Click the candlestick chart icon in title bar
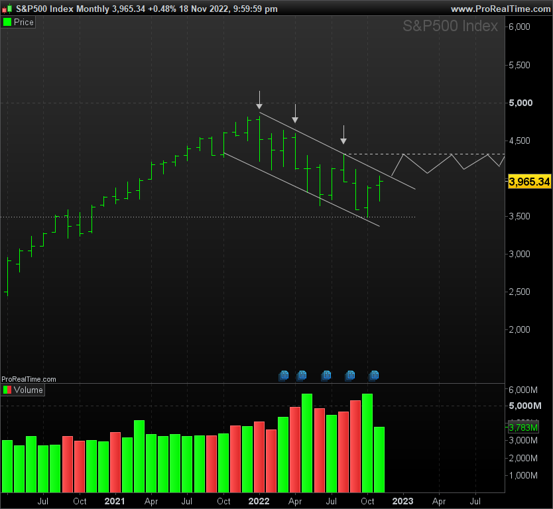553x509 pixels. click(7, 9)
